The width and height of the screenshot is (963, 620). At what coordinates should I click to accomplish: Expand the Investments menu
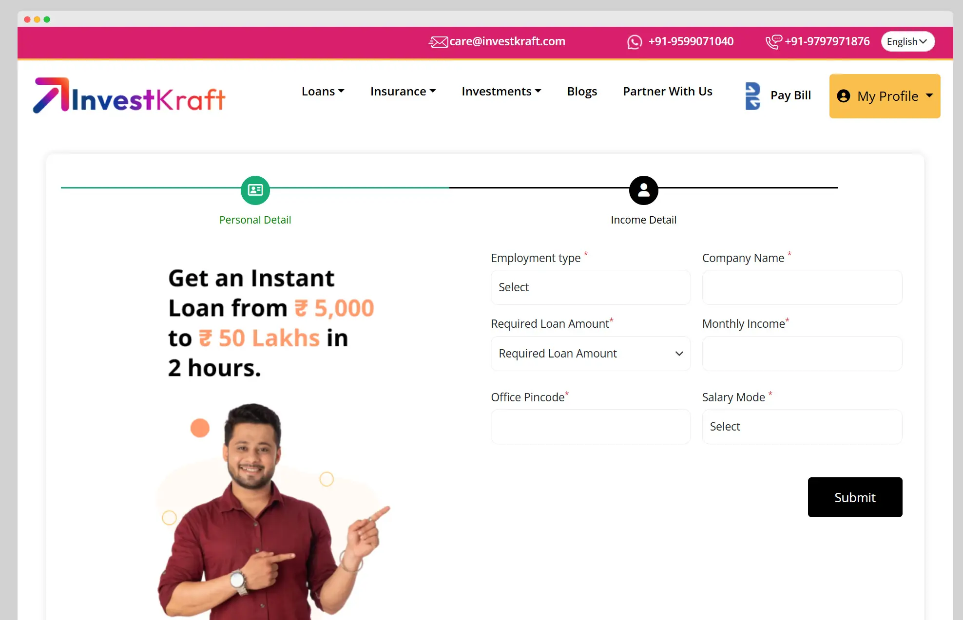point(501,92)
